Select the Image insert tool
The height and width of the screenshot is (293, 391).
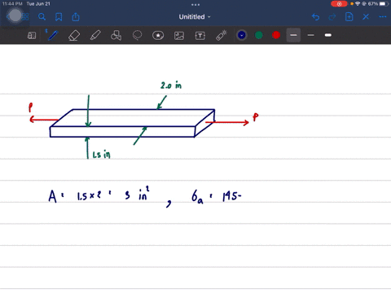point(179,36)
